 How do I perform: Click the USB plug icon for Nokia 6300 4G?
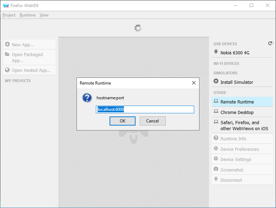[216, 52]
